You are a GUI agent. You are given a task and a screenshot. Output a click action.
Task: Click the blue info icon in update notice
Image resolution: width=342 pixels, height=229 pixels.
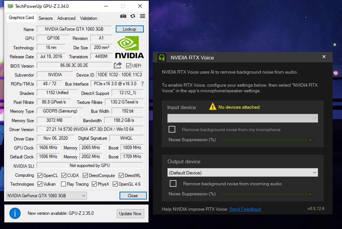(15, 213)
